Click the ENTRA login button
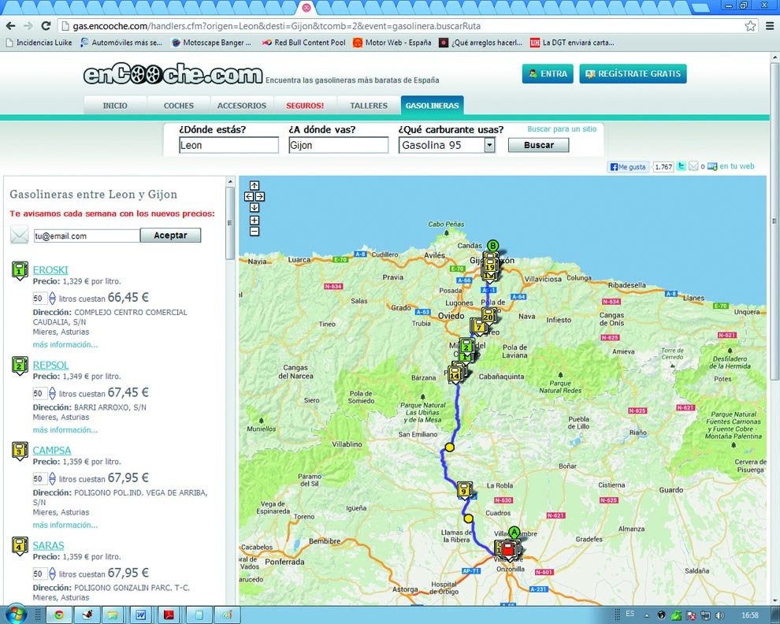 (548, 73)
